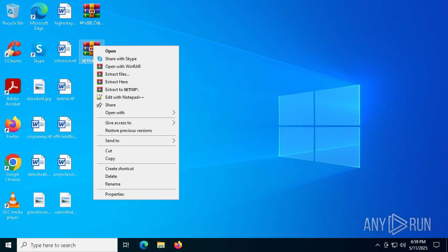This screenshot has width=448, height=252.
Task: Choose Edit with Notepad++
Action: pyautogui.click(x=136, y=97)
